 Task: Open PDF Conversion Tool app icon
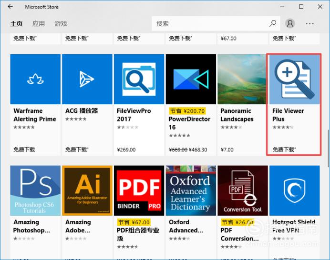pos(243,190)
